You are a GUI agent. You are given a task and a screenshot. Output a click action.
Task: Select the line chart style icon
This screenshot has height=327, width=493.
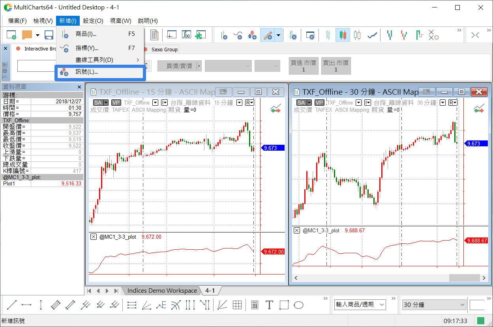tap(372, 35)
